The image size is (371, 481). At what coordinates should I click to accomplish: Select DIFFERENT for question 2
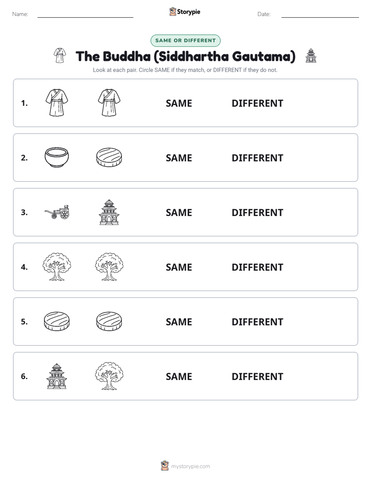click(257, 158)
